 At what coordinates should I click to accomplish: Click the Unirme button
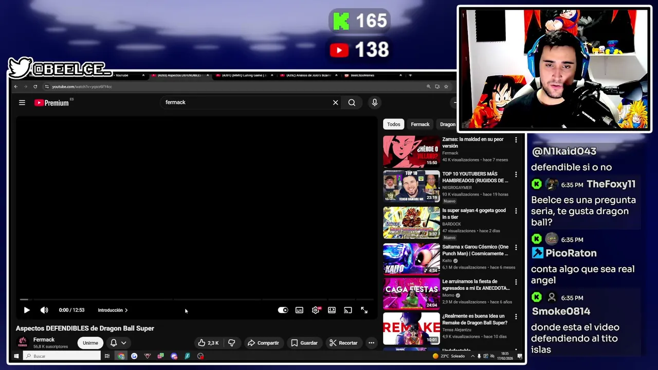pos(90,343)
